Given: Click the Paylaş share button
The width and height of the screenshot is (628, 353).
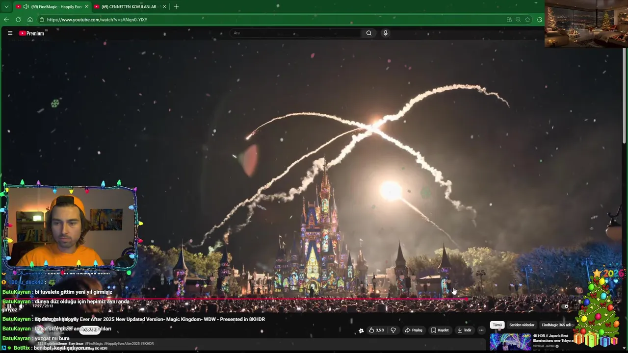Looking at the screenshot, I should click(414, 330).
